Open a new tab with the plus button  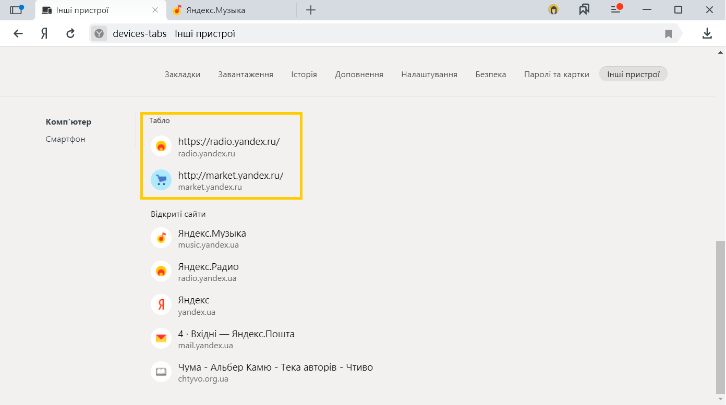311,10
